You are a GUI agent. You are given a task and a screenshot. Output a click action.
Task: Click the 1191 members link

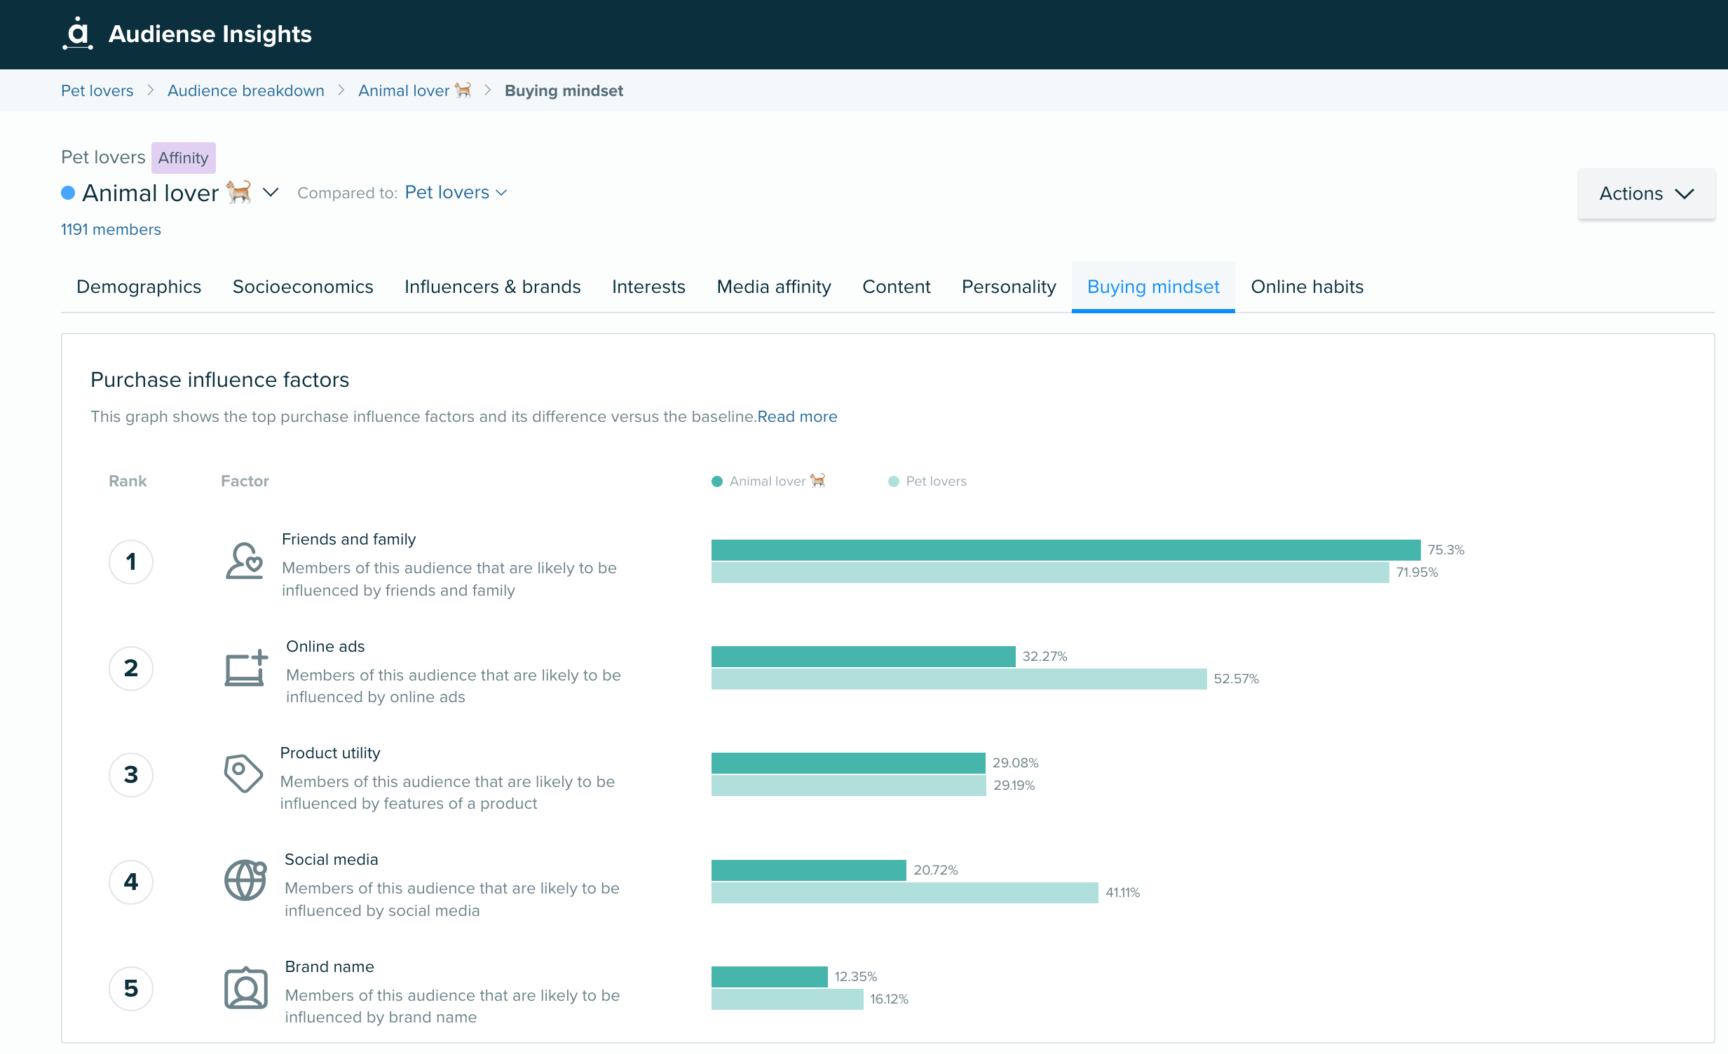[111, 229]
